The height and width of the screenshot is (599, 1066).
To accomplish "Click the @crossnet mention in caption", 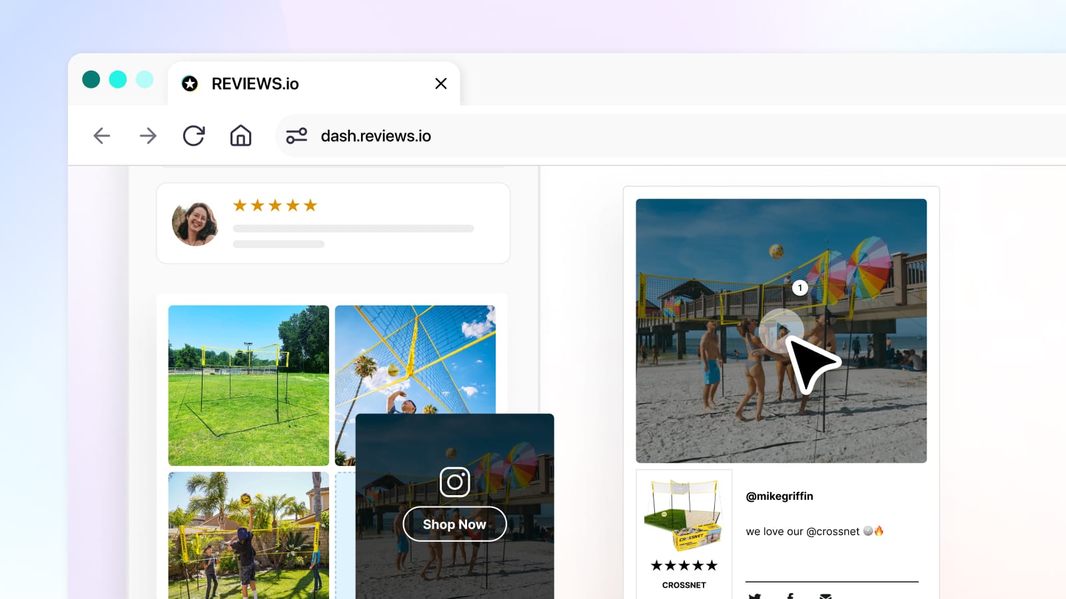I will pos(833,532).
